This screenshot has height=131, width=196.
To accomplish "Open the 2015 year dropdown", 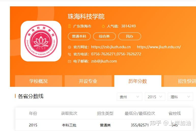I will point(155,97).
